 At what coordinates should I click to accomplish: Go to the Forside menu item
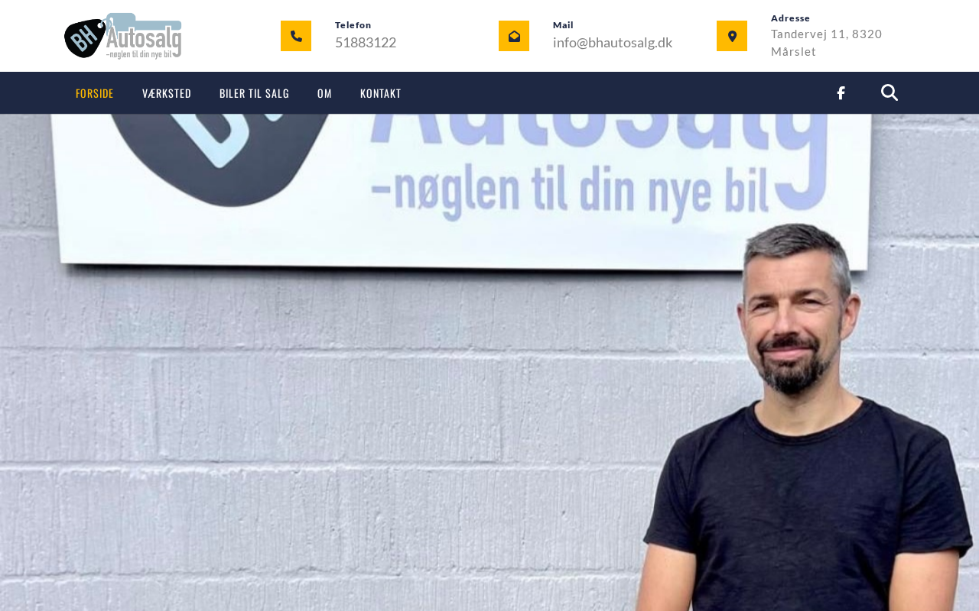[95, 93]
